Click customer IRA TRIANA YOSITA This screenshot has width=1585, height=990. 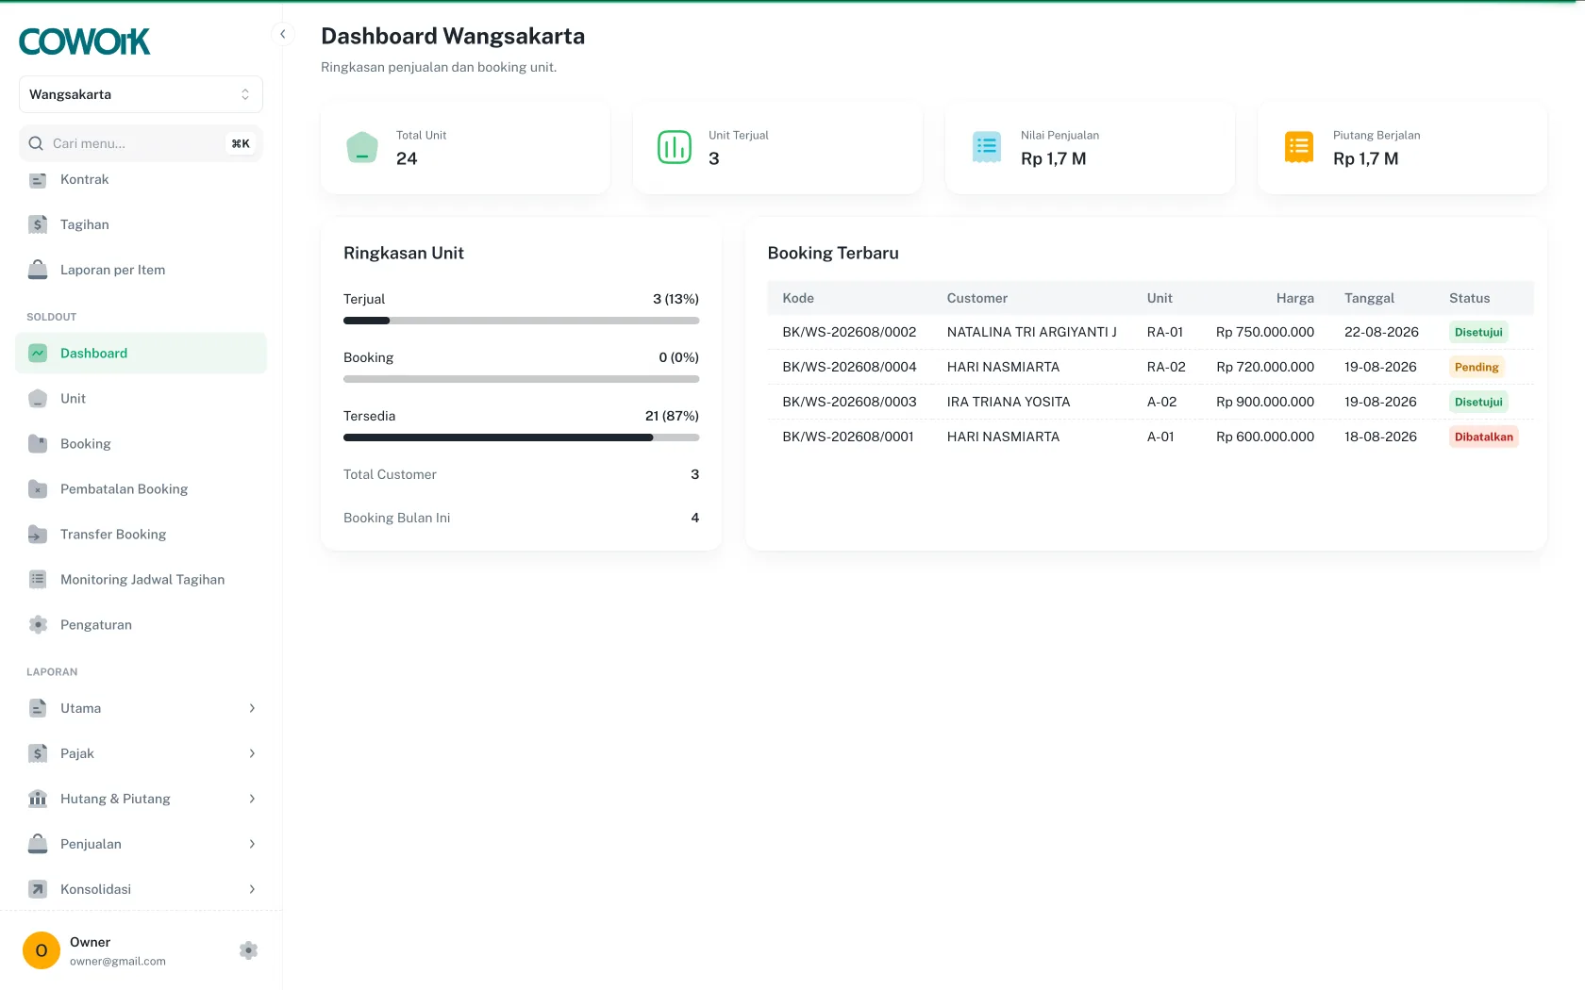1009,402
